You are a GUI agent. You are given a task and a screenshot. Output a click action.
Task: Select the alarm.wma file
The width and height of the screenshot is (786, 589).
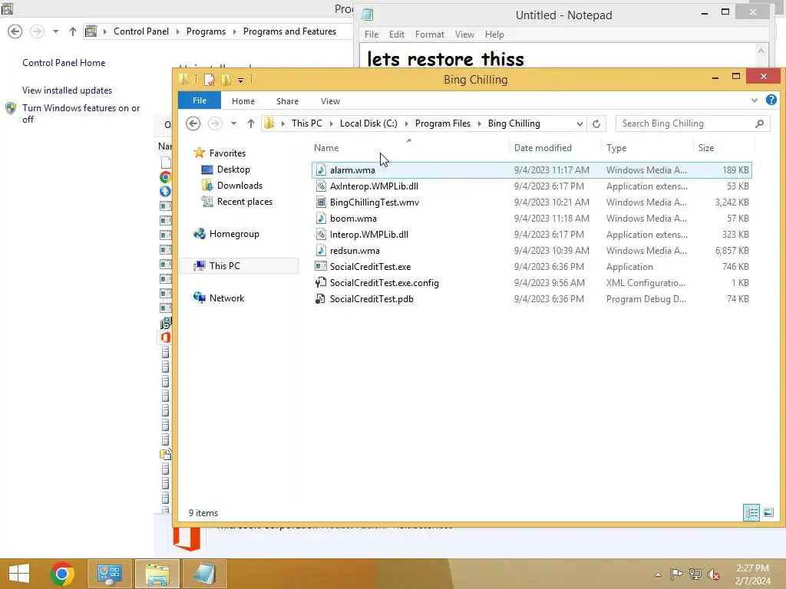point(531,170)
